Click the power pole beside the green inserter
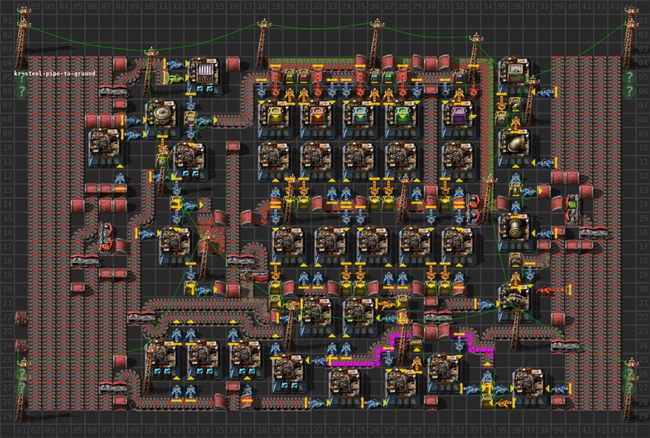The image size is (650, 438). tap(149, 72)
